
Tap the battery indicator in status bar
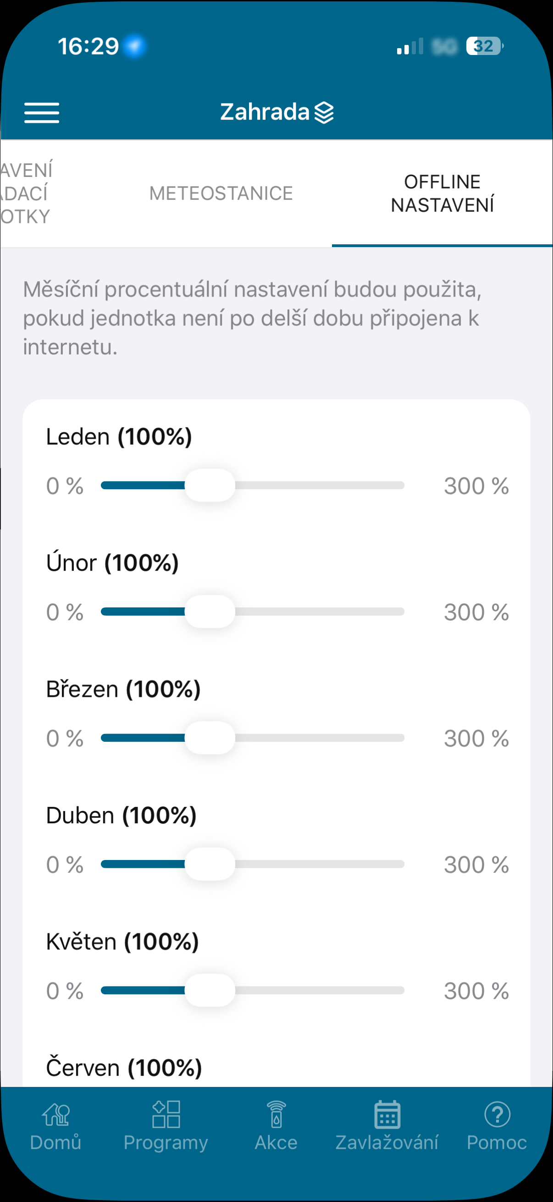pos(484,46)
